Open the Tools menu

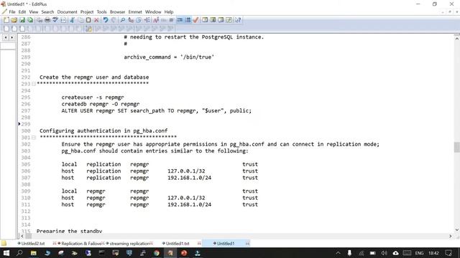click(102, 12)
